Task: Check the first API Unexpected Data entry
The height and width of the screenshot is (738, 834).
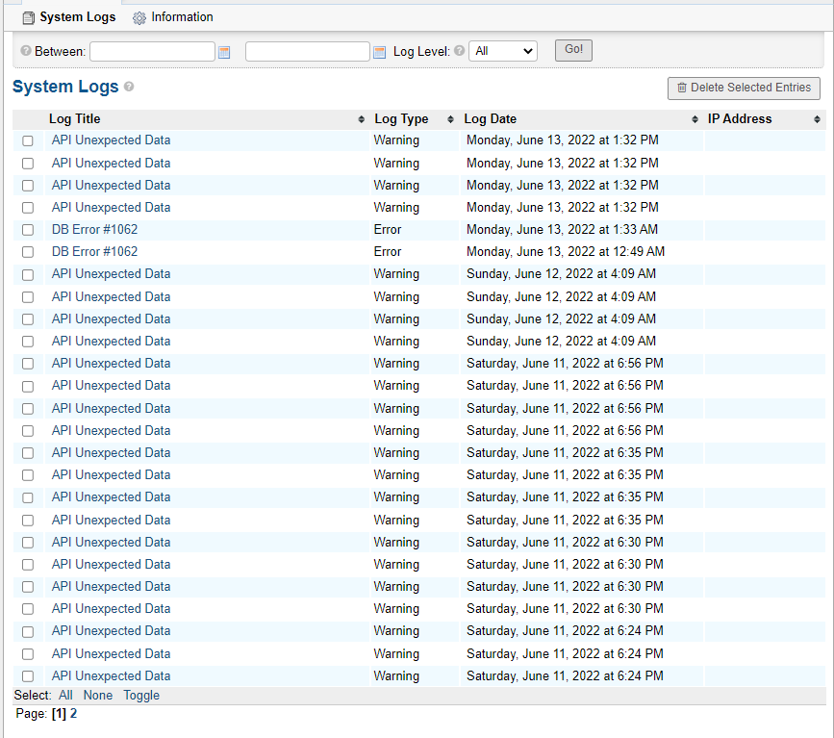Action: (x=28, y=140)
